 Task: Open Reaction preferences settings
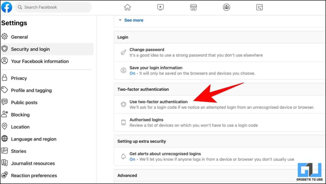pyautogui.click(x=47, y=175)
